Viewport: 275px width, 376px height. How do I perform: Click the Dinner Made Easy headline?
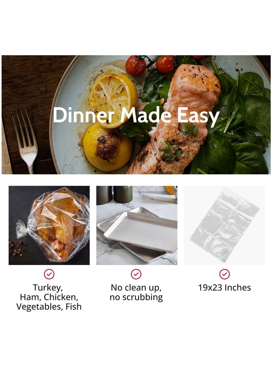136,116
